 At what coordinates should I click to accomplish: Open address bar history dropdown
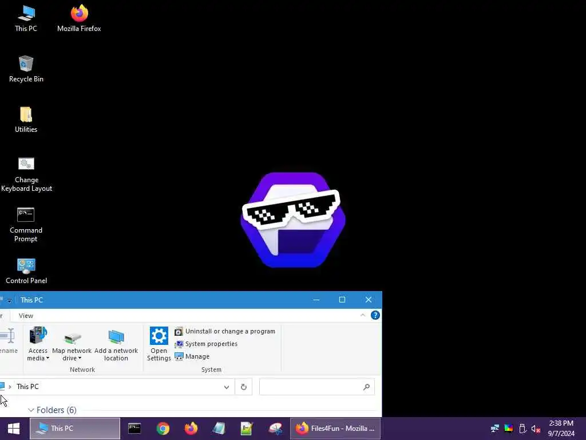(227, 387)
